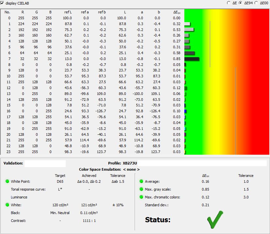Click the 'Status:' label
This screenshot has width=270, height=234.
coord(158,220)
